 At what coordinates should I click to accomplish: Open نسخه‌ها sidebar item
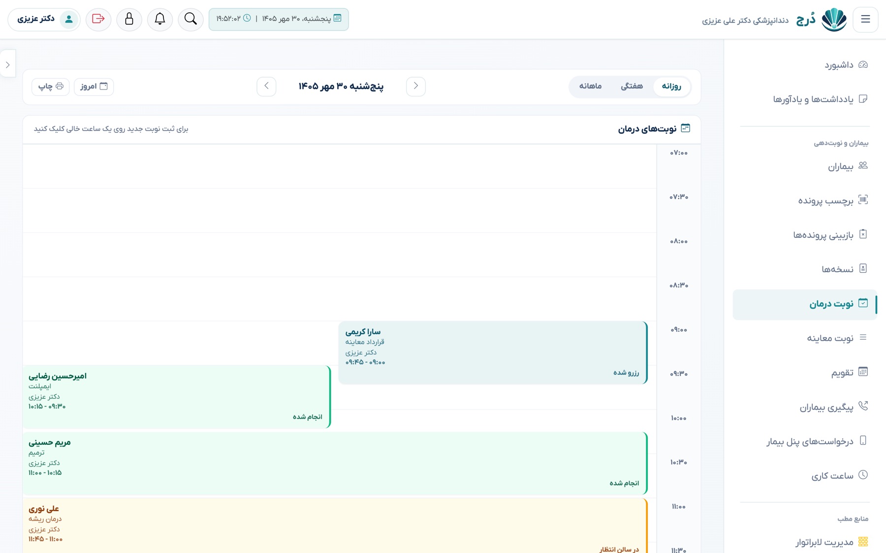(805, 269)
